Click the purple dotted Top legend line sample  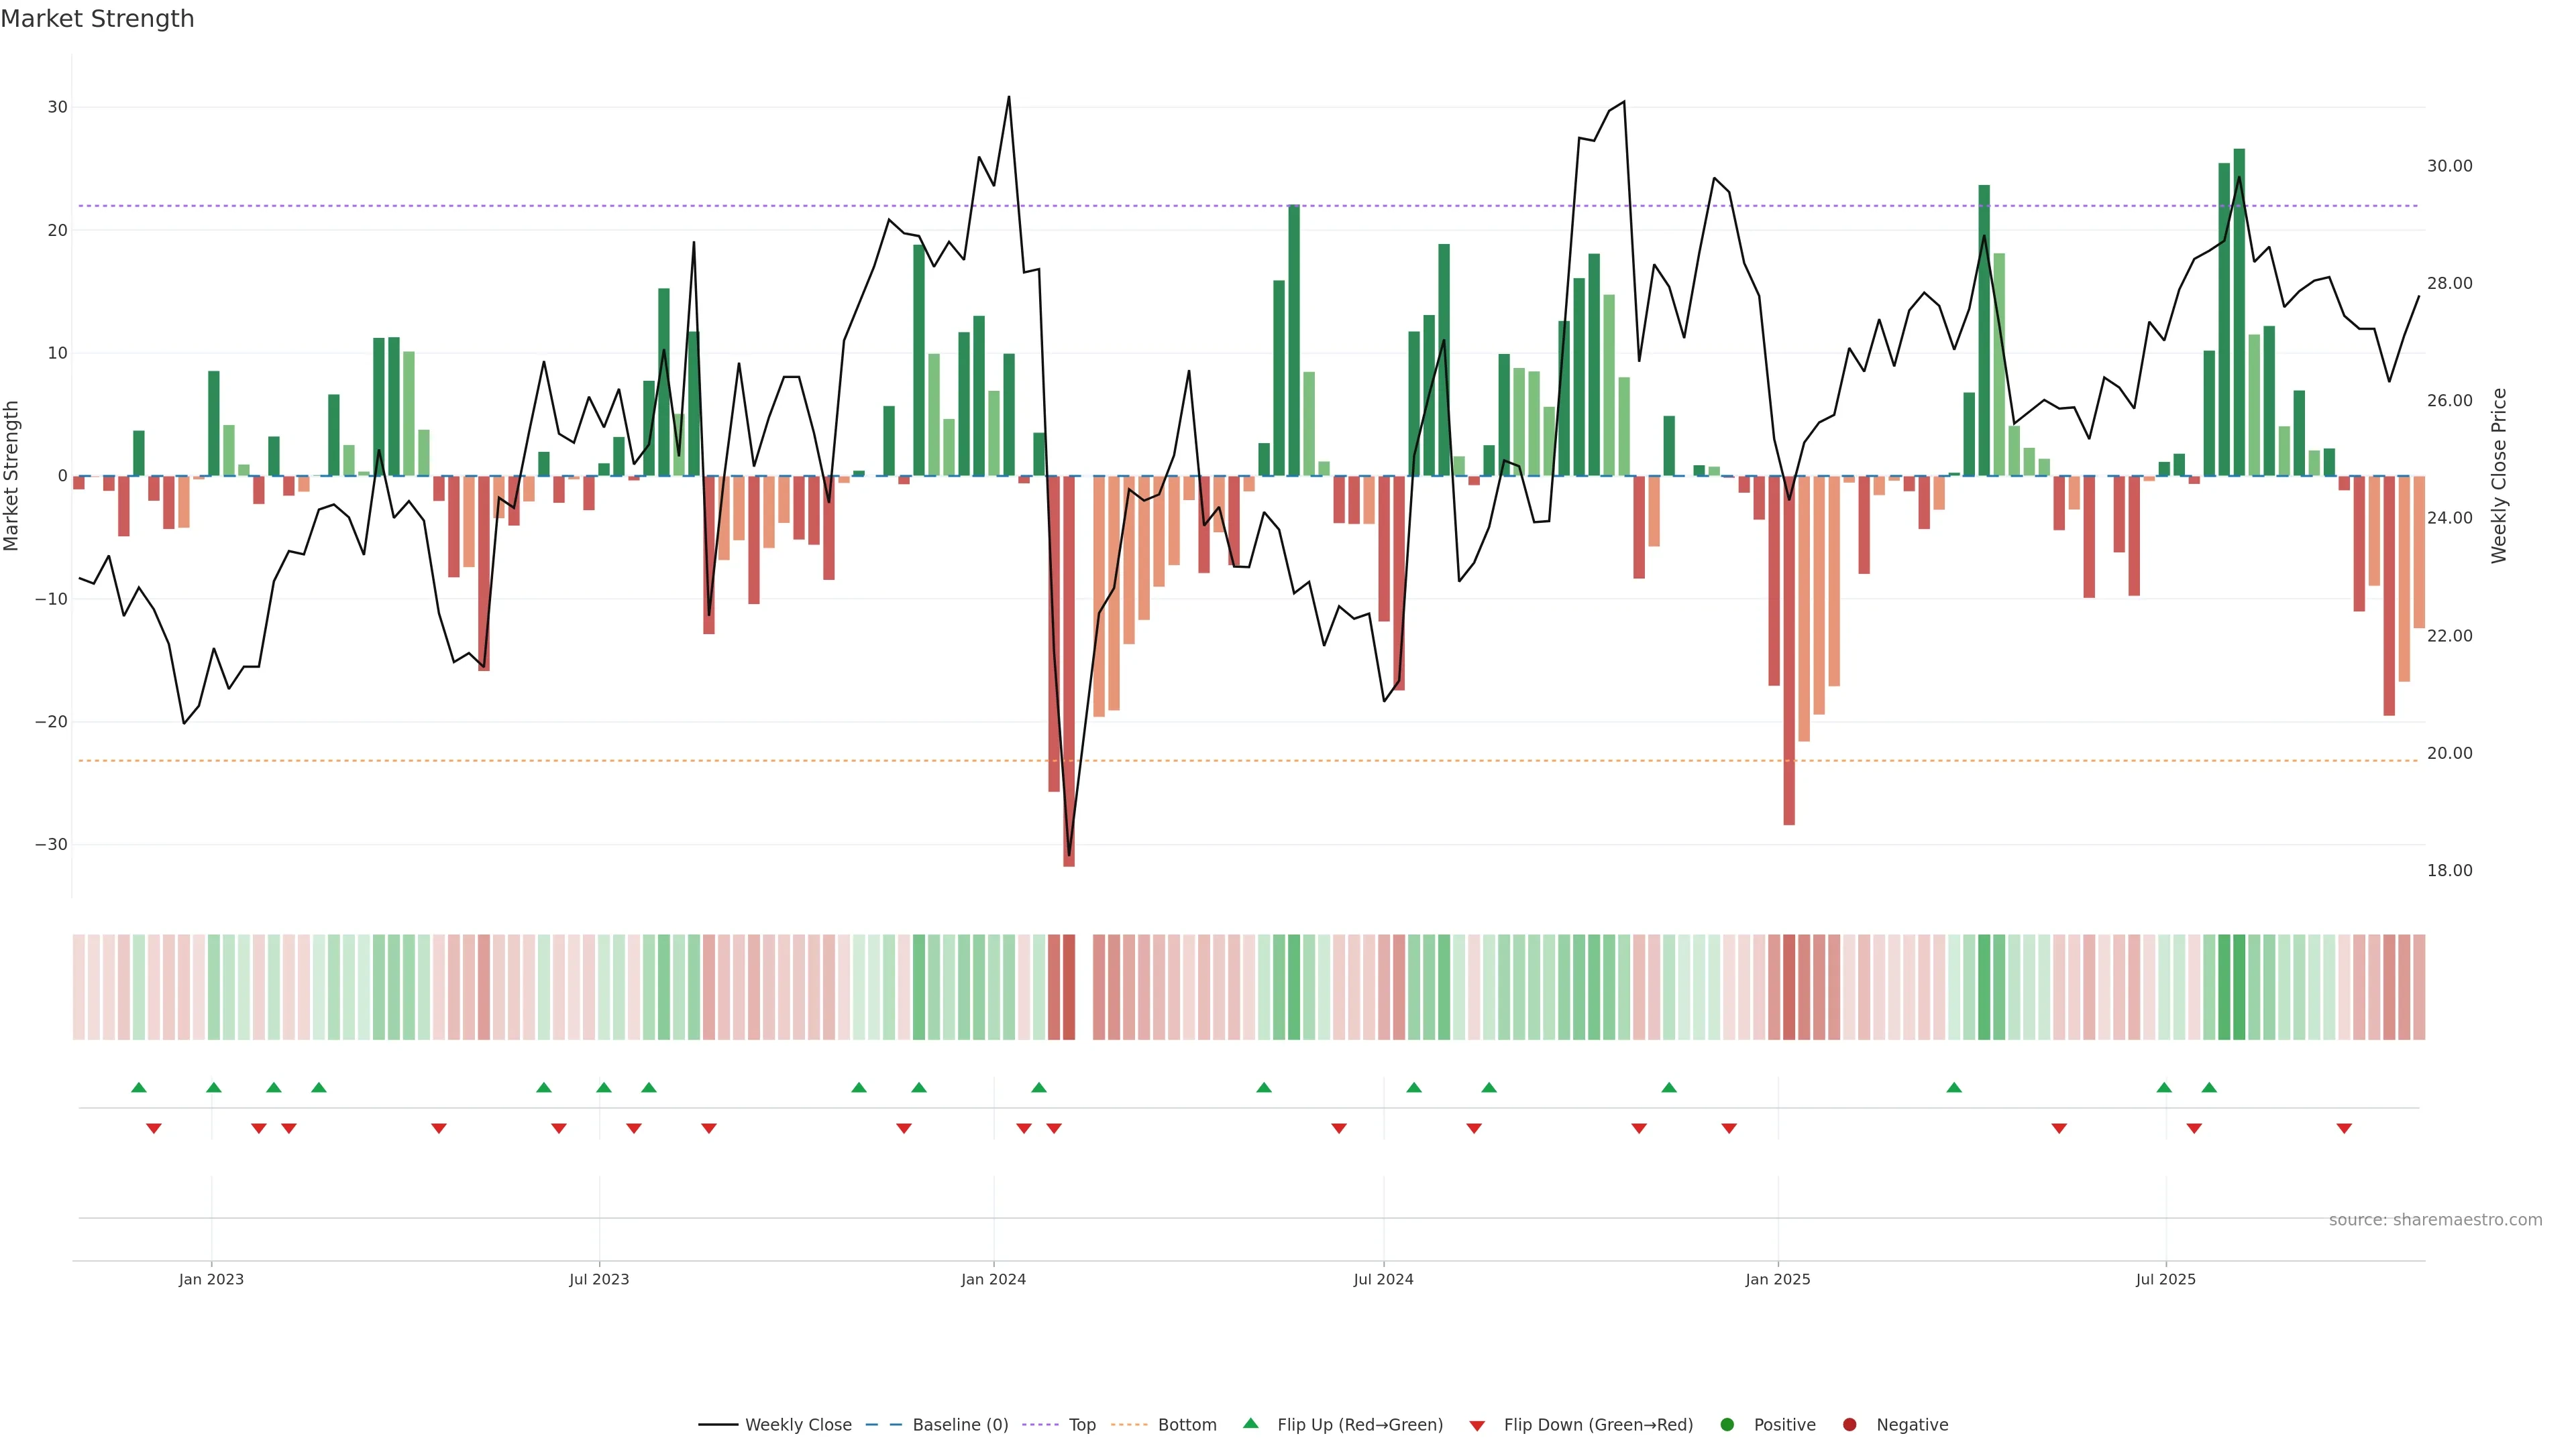coord(1041,1424)
